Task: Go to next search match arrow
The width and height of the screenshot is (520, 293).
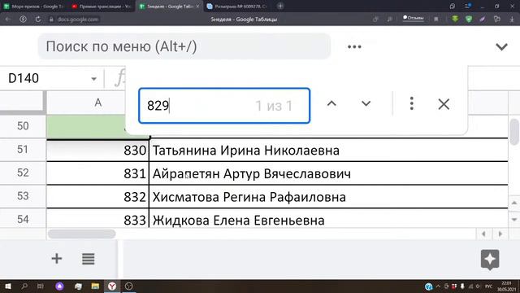Action: (366, 104)
